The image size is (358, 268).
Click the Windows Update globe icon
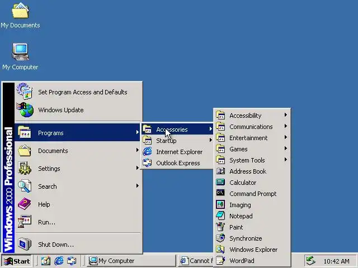[x=25, y=110]
